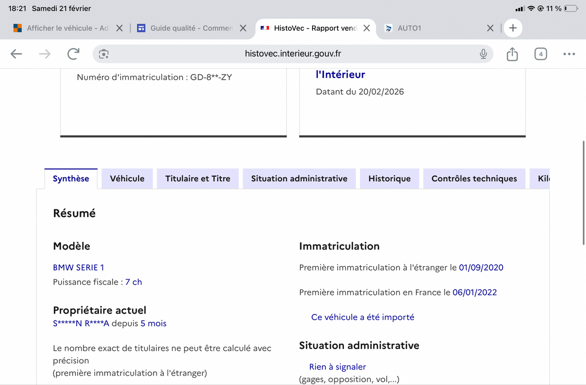Screen dimensions: 586x385
Task: Open the Contrôles techniques tab
Action: click(474, 179)
